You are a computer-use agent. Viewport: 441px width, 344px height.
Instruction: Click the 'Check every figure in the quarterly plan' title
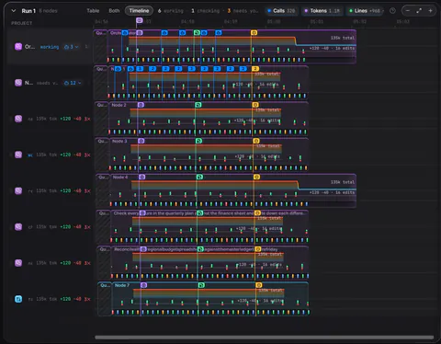pos(209,213)
